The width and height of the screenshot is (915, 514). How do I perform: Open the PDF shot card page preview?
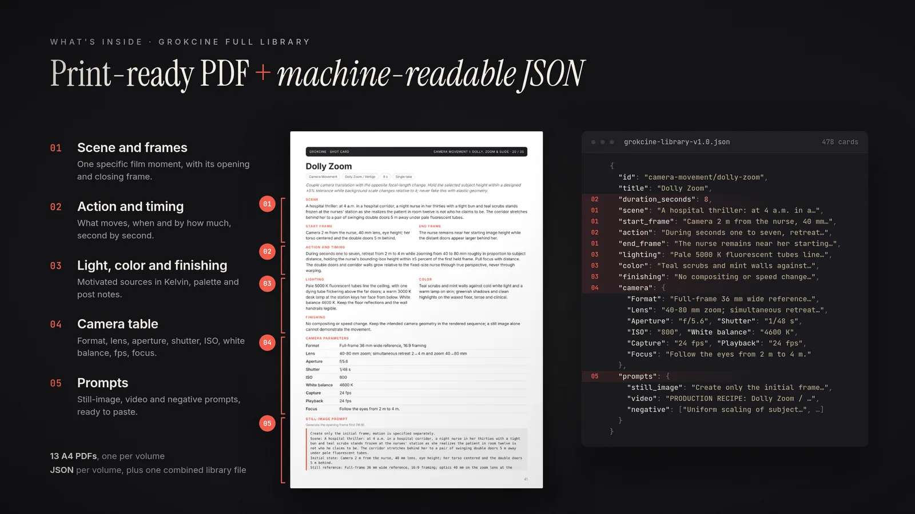[416, 310]
